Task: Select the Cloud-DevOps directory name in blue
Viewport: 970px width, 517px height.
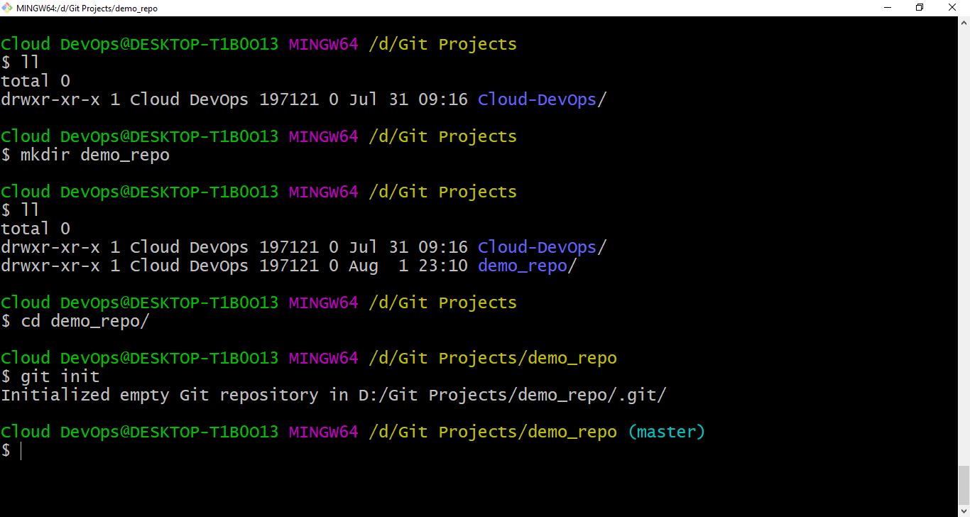Action: [537, 99]
